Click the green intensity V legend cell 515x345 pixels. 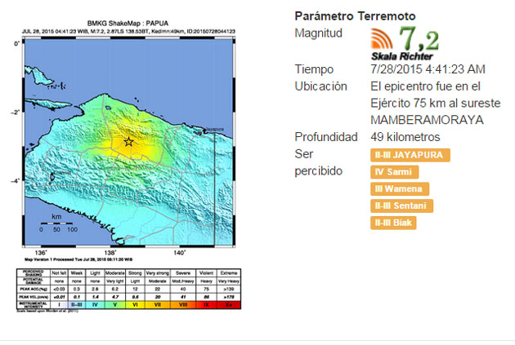115,304
